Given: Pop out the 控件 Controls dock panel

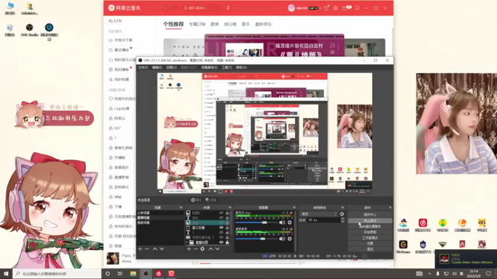Looking at the screenshot, I should pyautogui.click(x=390, y=208).
